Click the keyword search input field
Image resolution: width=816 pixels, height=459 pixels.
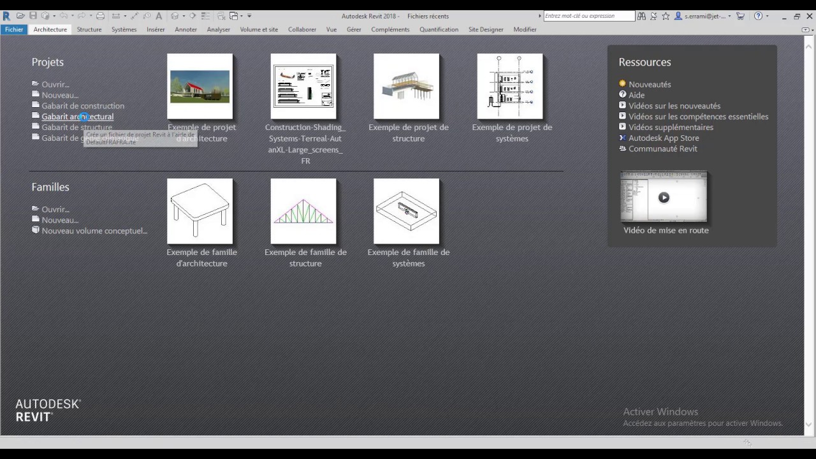pos(590,16)
